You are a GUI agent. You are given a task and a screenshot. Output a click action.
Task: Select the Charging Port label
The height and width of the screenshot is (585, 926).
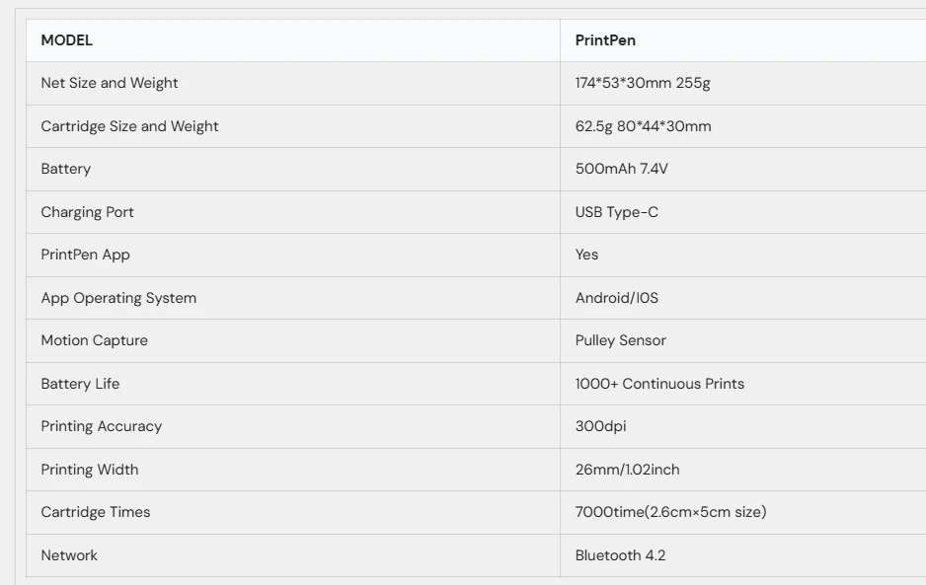pos(87,212)
